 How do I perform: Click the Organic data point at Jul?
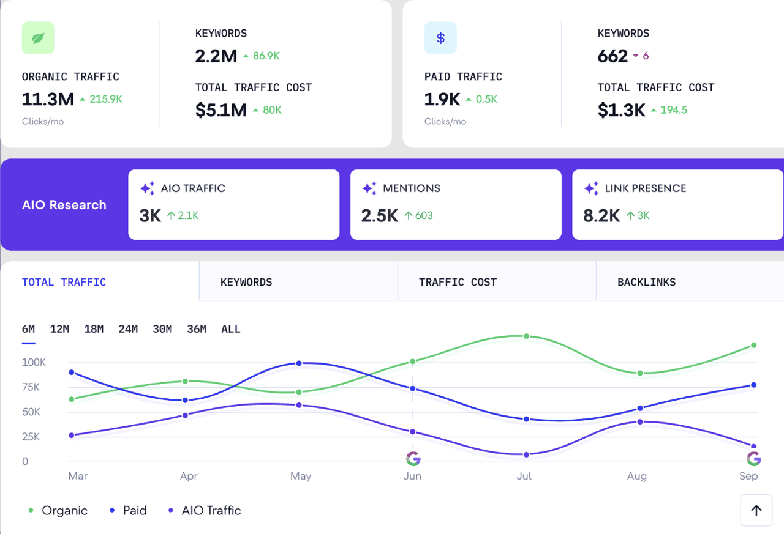click(526, 336)
